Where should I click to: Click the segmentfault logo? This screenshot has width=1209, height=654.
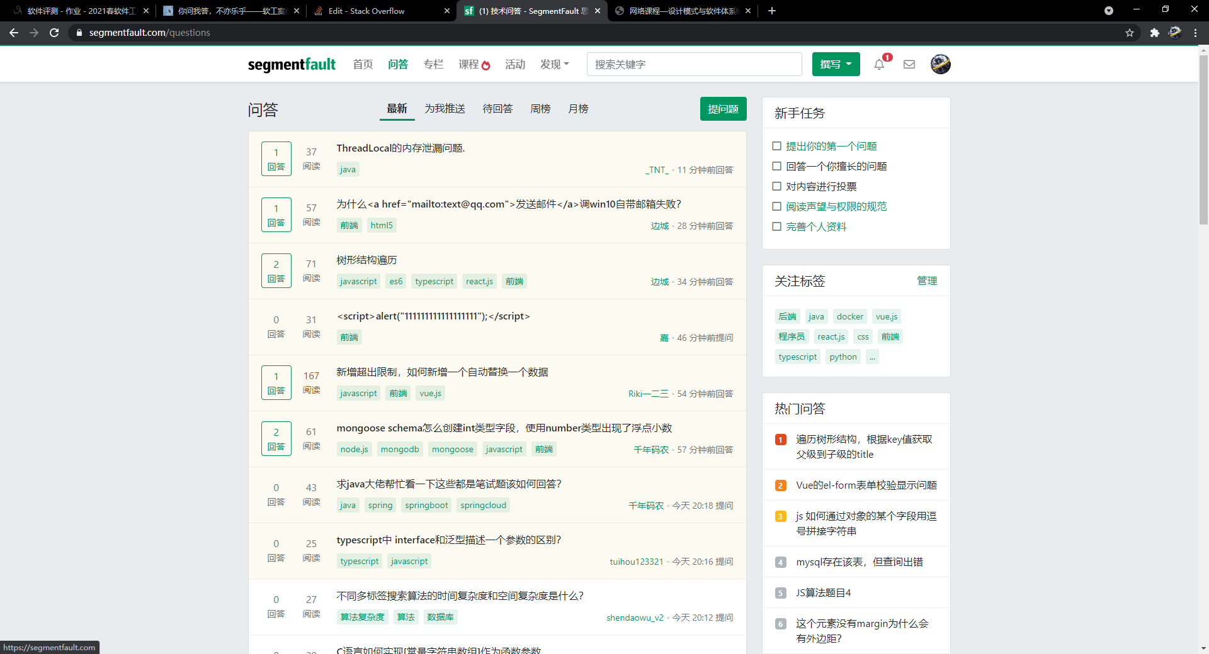292,64
